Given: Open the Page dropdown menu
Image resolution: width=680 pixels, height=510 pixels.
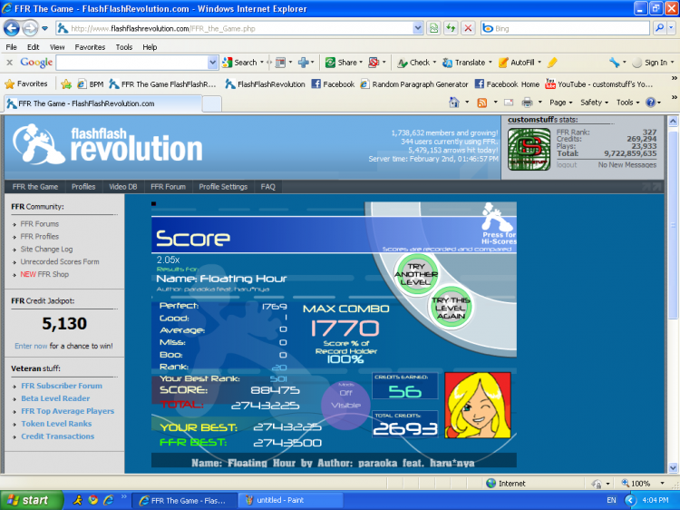Looking at the screenshot, I should (560, 103).
